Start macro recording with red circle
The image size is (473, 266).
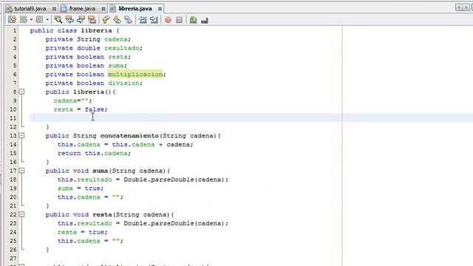click(168, 20)
